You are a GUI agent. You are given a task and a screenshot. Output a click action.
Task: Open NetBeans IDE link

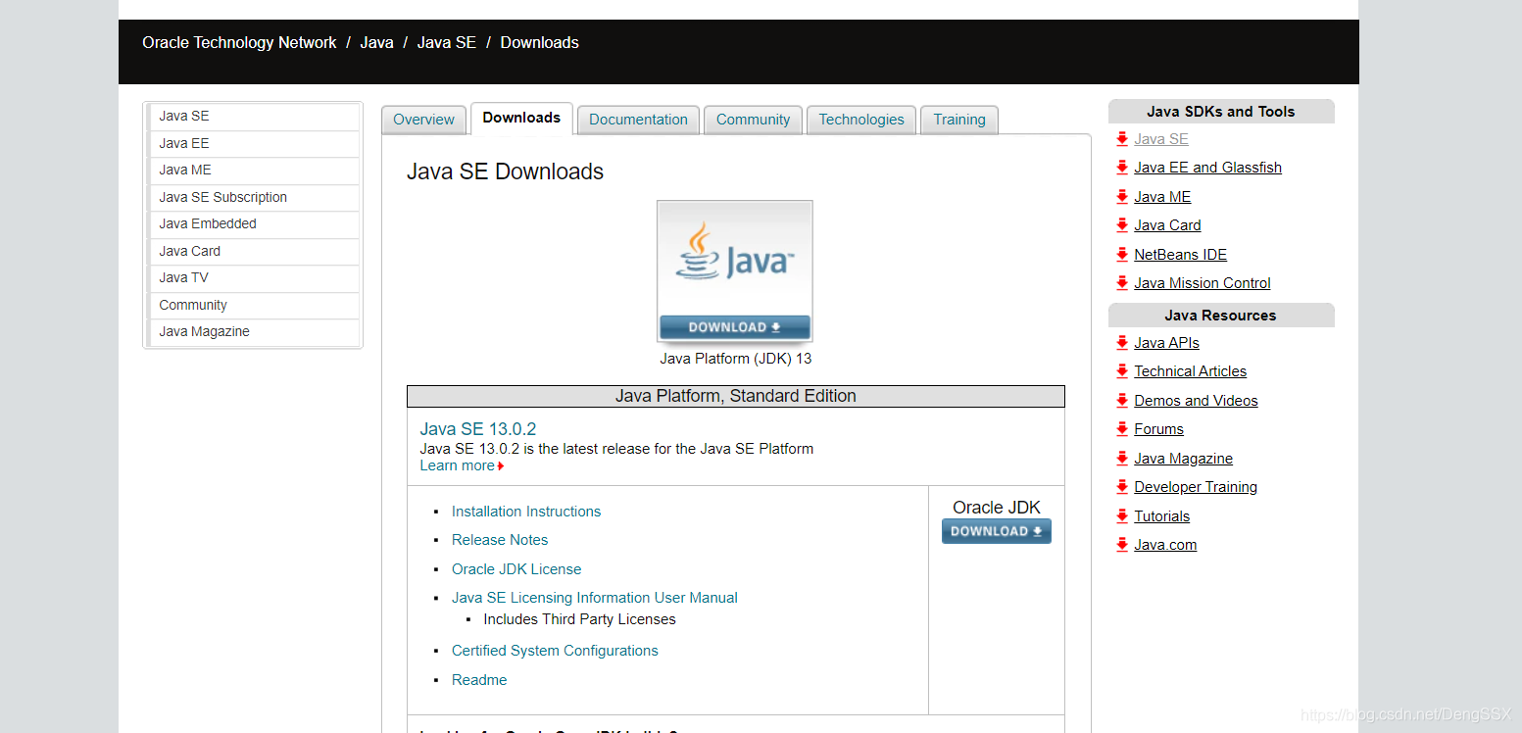click(1181, 255)
